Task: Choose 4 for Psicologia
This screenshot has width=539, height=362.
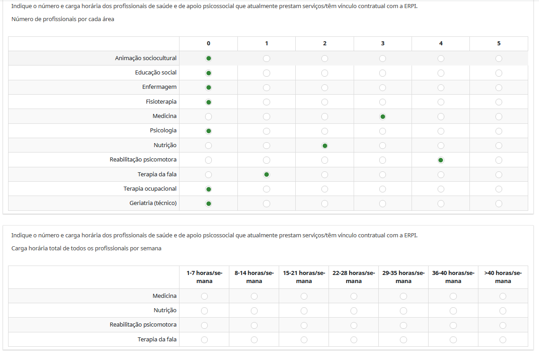Action: [441, 131]
